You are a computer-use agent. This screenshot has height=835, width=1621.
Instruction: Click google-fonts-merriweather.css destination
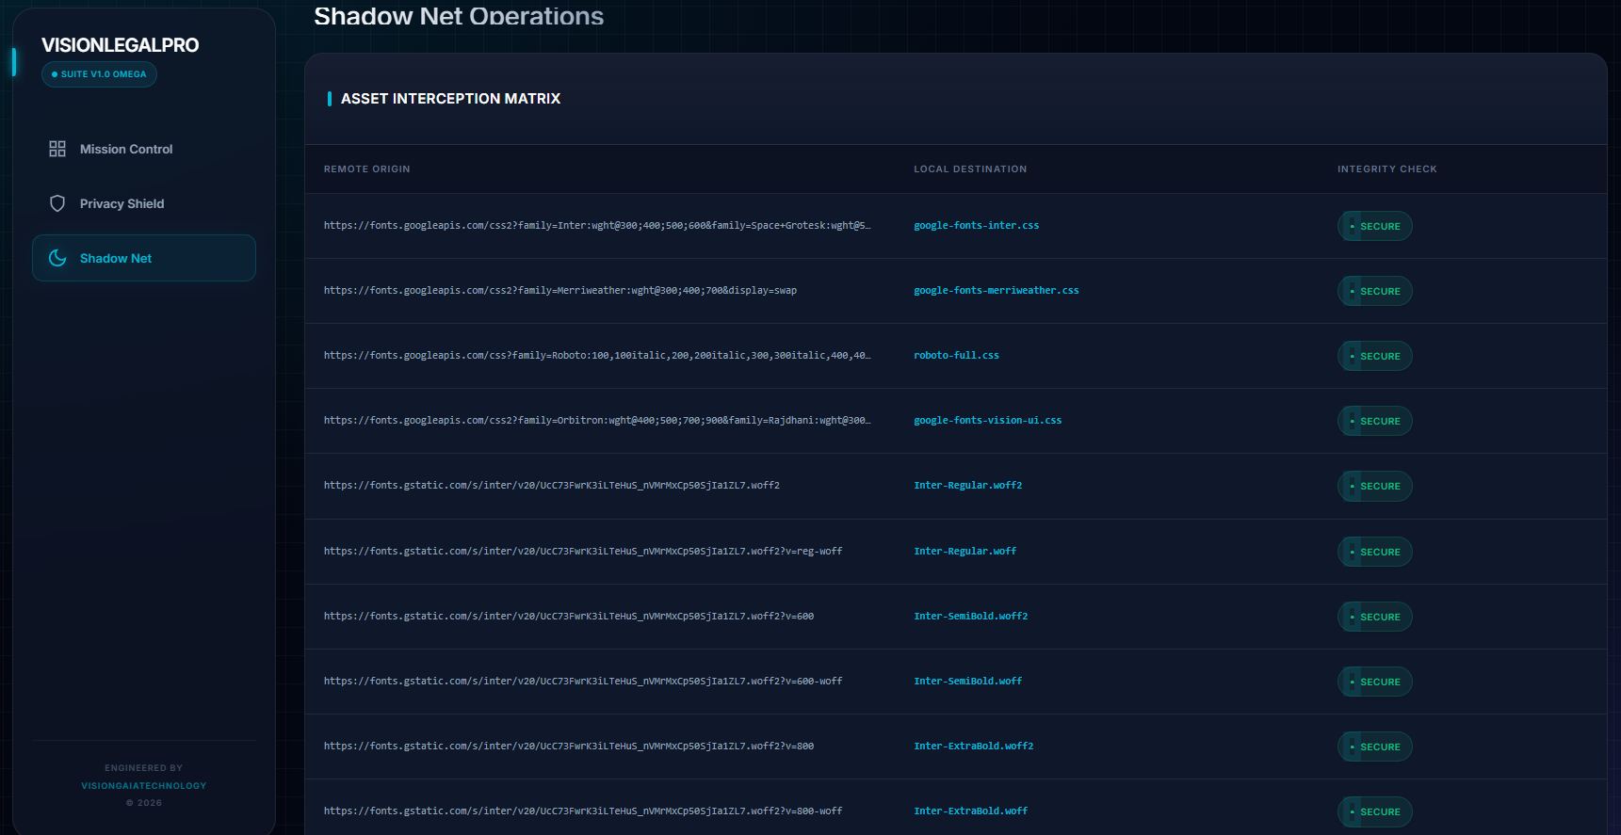[x=997, y=291]
